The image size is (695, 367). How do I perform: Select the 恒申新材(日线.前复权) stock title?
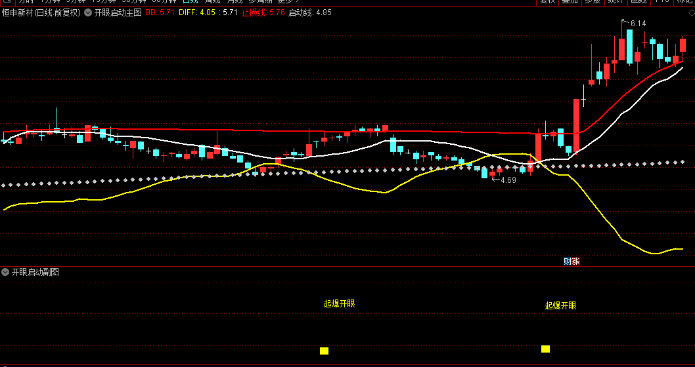coord(41,13)
